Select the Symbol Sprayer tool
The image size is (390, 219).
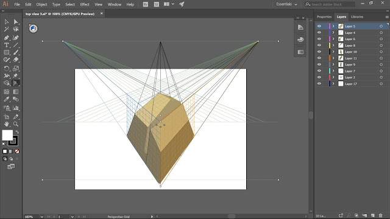(7, 108)
